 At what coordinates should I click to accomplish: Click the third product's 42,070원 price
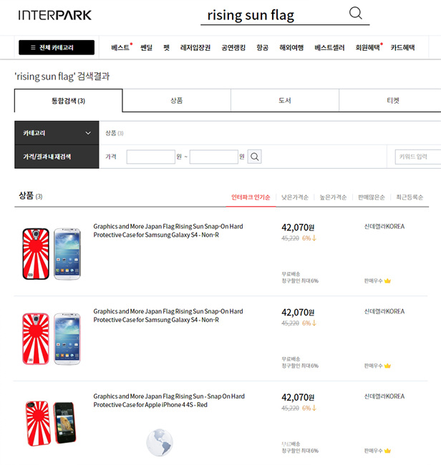coord(298,397)
